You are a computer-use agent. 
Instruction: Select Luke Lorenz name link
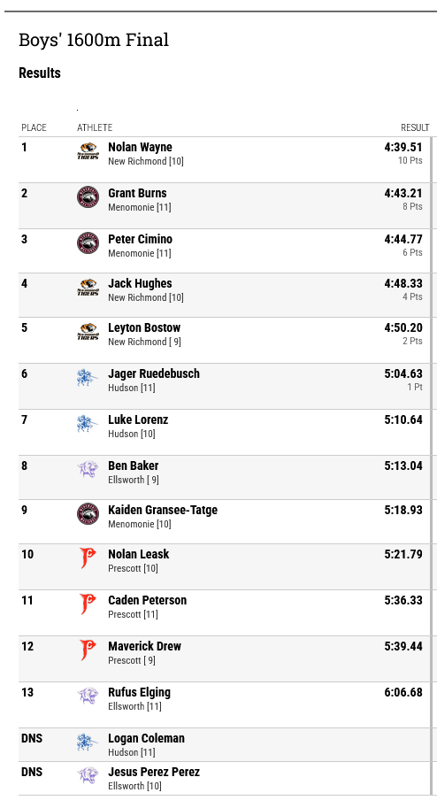click(x=138, y=420)
